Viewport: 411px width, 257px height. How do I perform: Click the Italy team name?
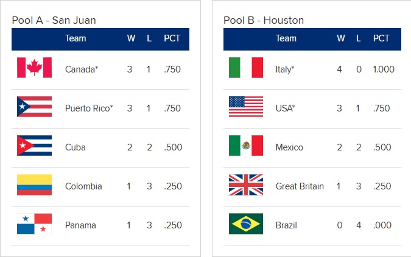[285, 69]
